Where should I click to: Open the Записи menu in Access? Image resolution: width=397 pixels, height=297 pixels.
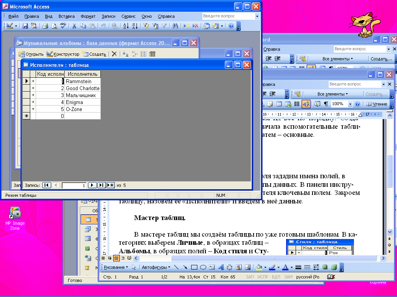coord(109,16)
